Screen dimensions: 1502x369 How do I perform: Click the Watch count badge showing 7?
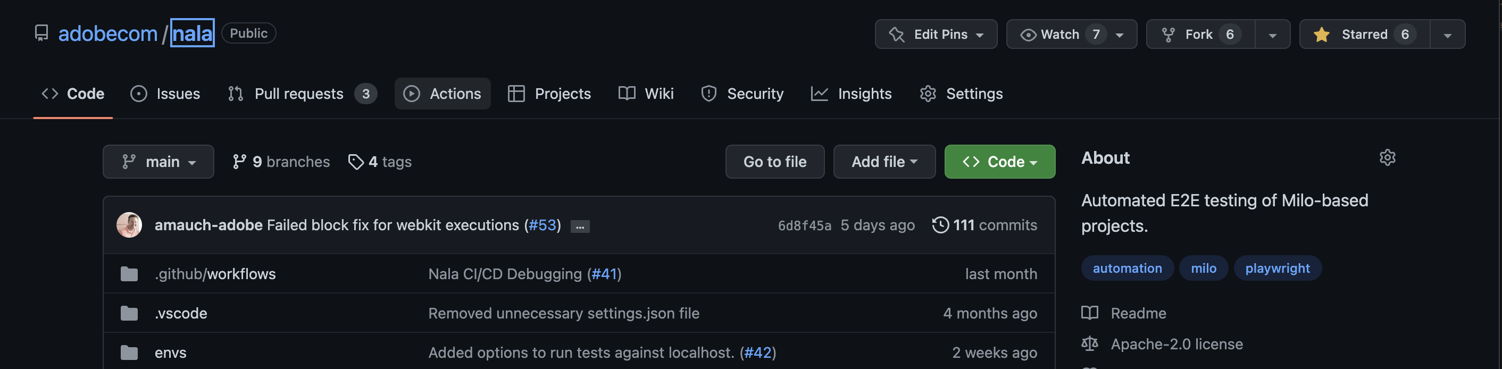pos(1096,35)
